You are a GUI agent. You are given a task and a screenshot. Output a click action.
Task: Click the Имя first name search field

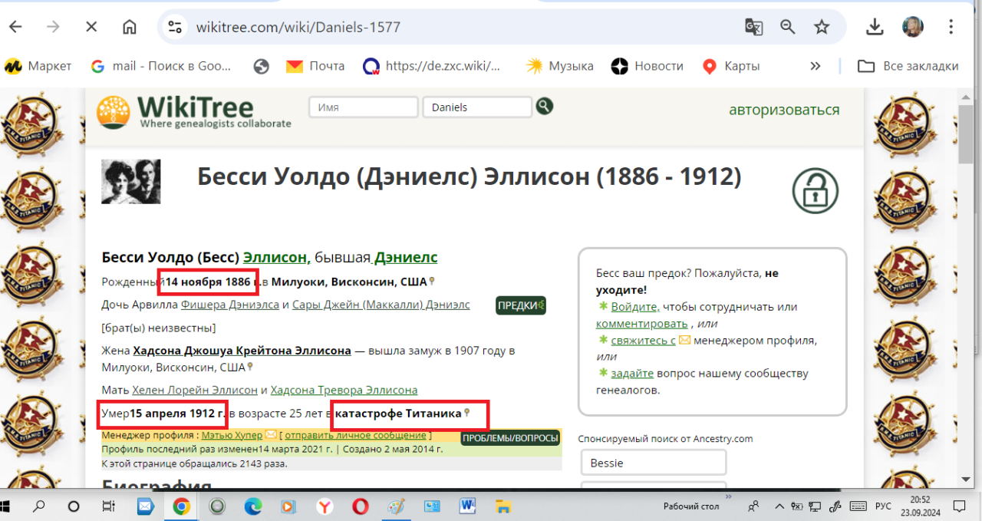(x=363, y=107)
